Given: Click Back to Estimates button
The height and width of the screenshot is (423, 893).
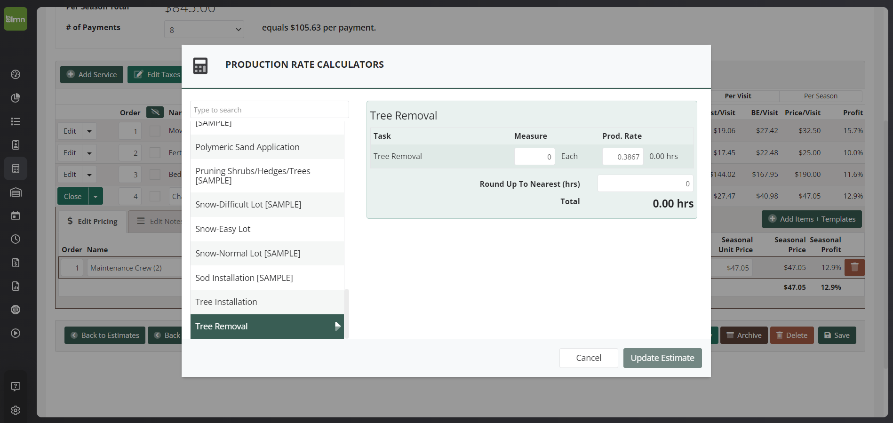Looking at the screenshot, I should tap(105, 335).
